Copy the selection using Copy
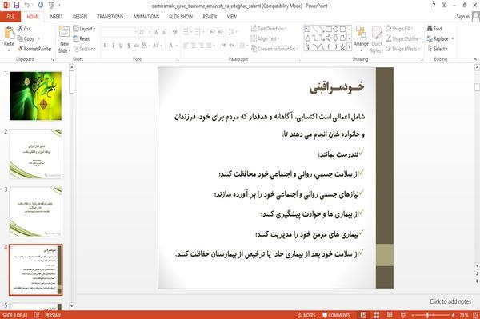This screenshot has width=480, height=319. coord(26,39)
